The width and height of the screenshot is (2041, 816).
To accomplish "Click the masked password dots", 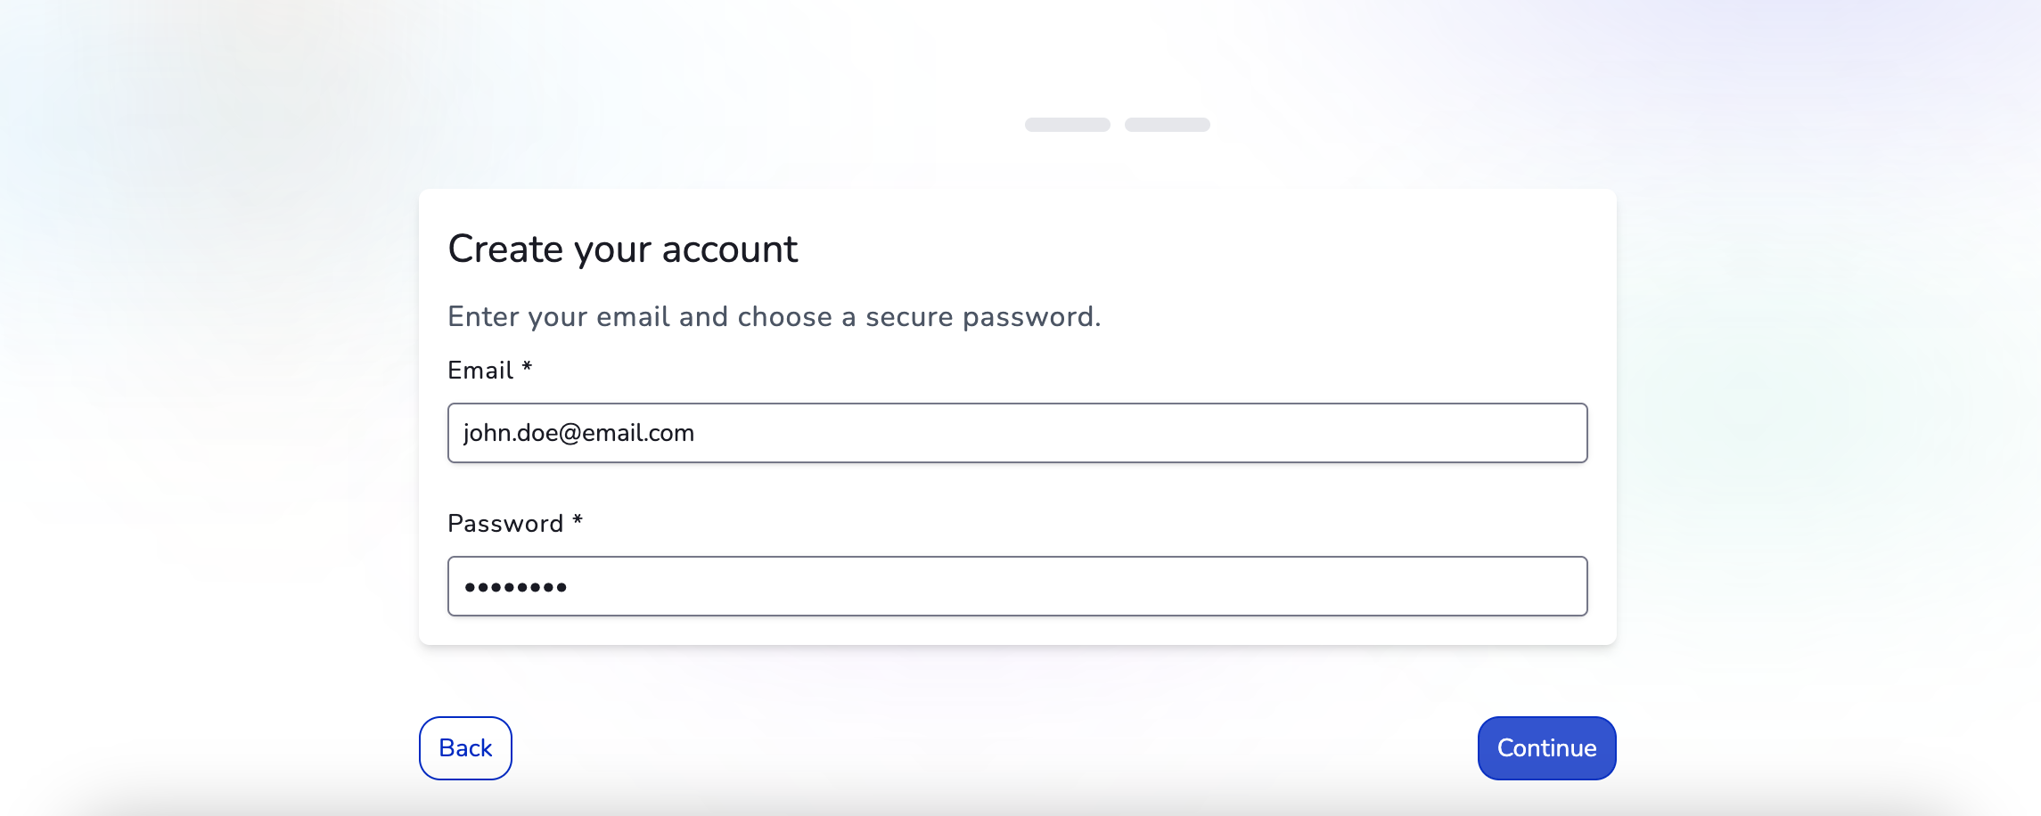I will click(515, 586).
